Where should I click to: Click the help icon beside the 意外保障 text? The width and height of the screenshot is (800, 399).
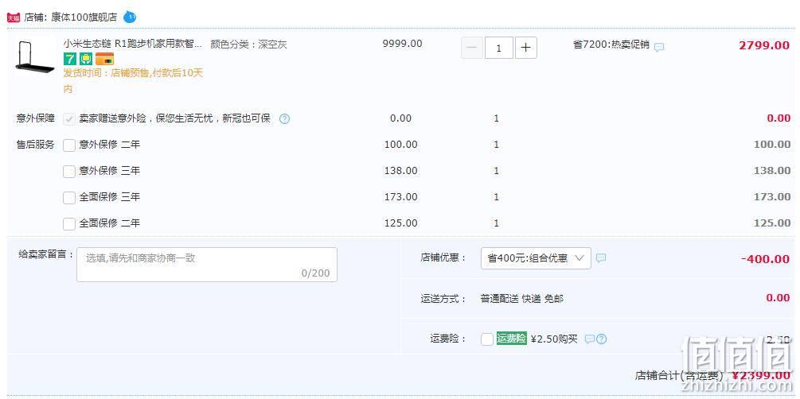pos(285,119)
